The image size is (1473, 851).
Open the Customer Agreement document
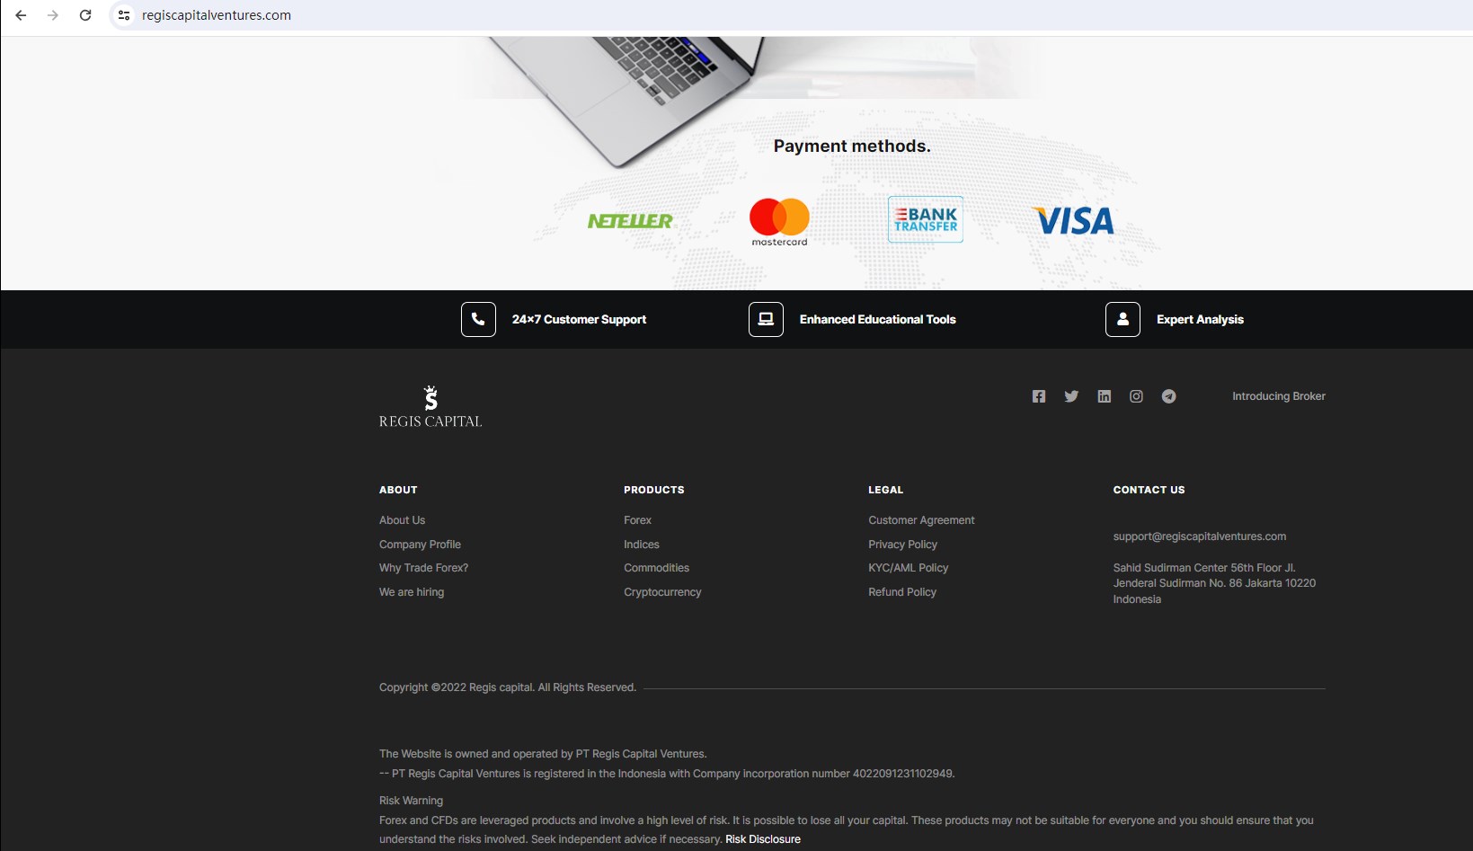tap(921, 520)
